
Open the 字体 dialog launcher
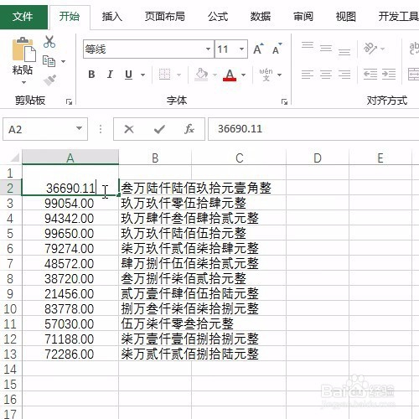[284, 101]
